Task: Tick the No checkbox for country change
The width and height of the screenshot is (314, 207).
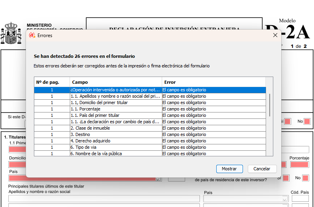Action: tap(305, 178)
